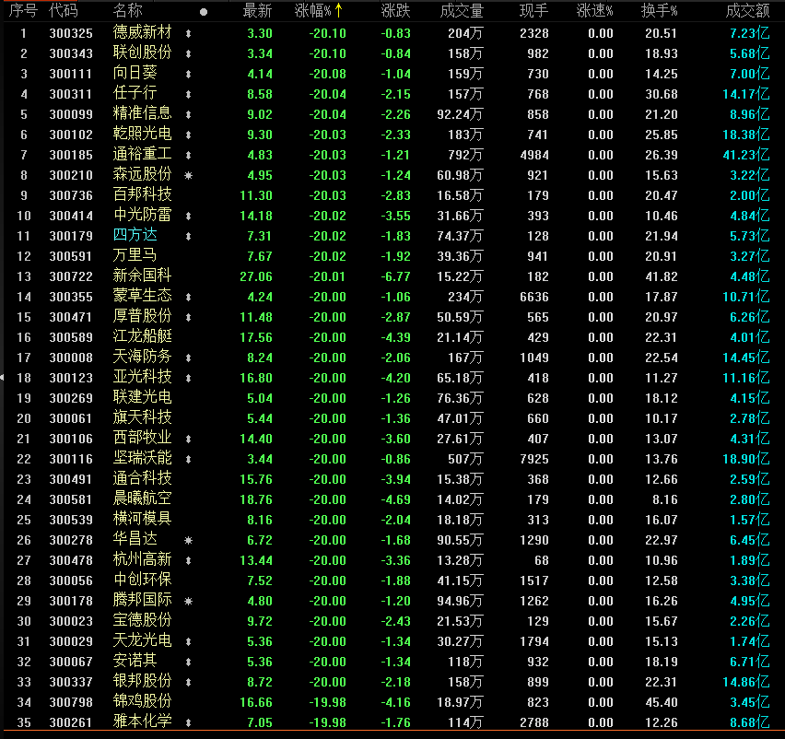Click the star marker next to 森远股份

[189, 175]
